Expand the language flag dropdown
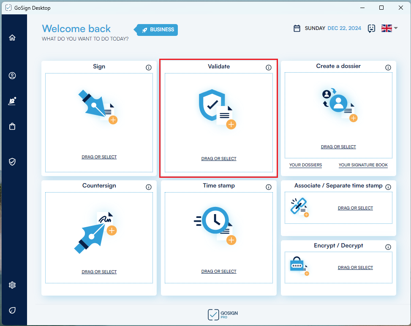411x326 pixels. tap(389, 28)
